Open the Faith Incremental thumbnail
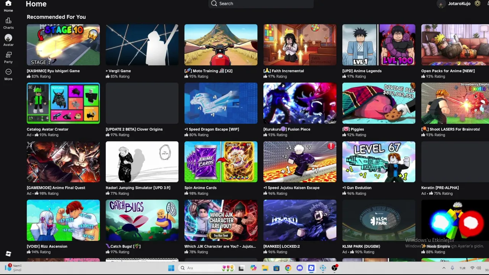The image size is (489, 275). click(x=300, y=45)
